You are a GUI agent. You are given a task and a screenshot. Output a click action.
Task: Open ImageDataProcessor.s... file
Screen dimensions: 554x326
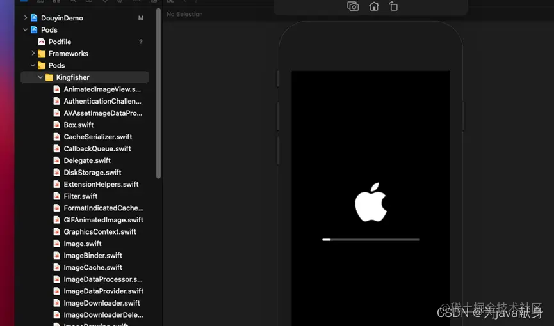point(103,279)
